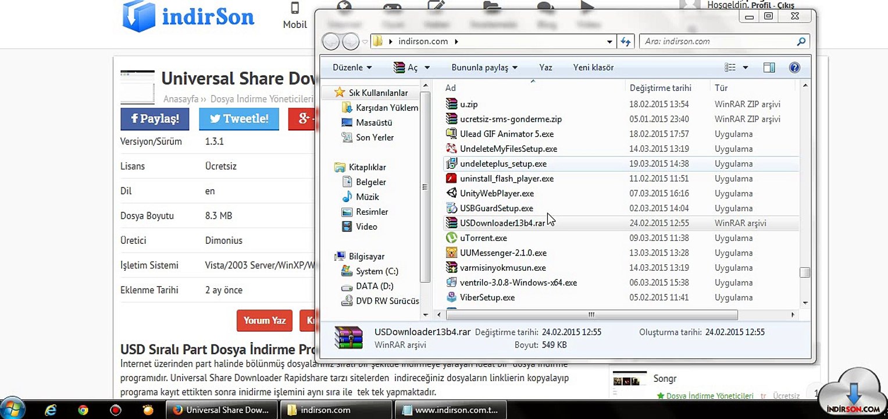This screenshot has height=419, width=888.
Task: Click the search magnifier icon
Action: pos(801,41)
